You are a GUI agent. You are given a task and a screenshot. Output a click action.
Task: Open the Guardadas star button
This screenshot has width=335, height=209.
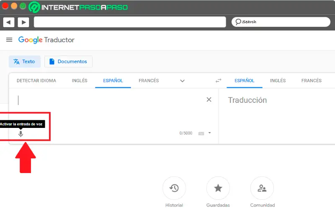pyautogui.click(x=218, y=188)
